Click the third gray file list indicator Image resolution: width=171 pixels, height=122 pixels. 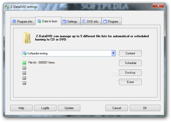coord(24,73)
